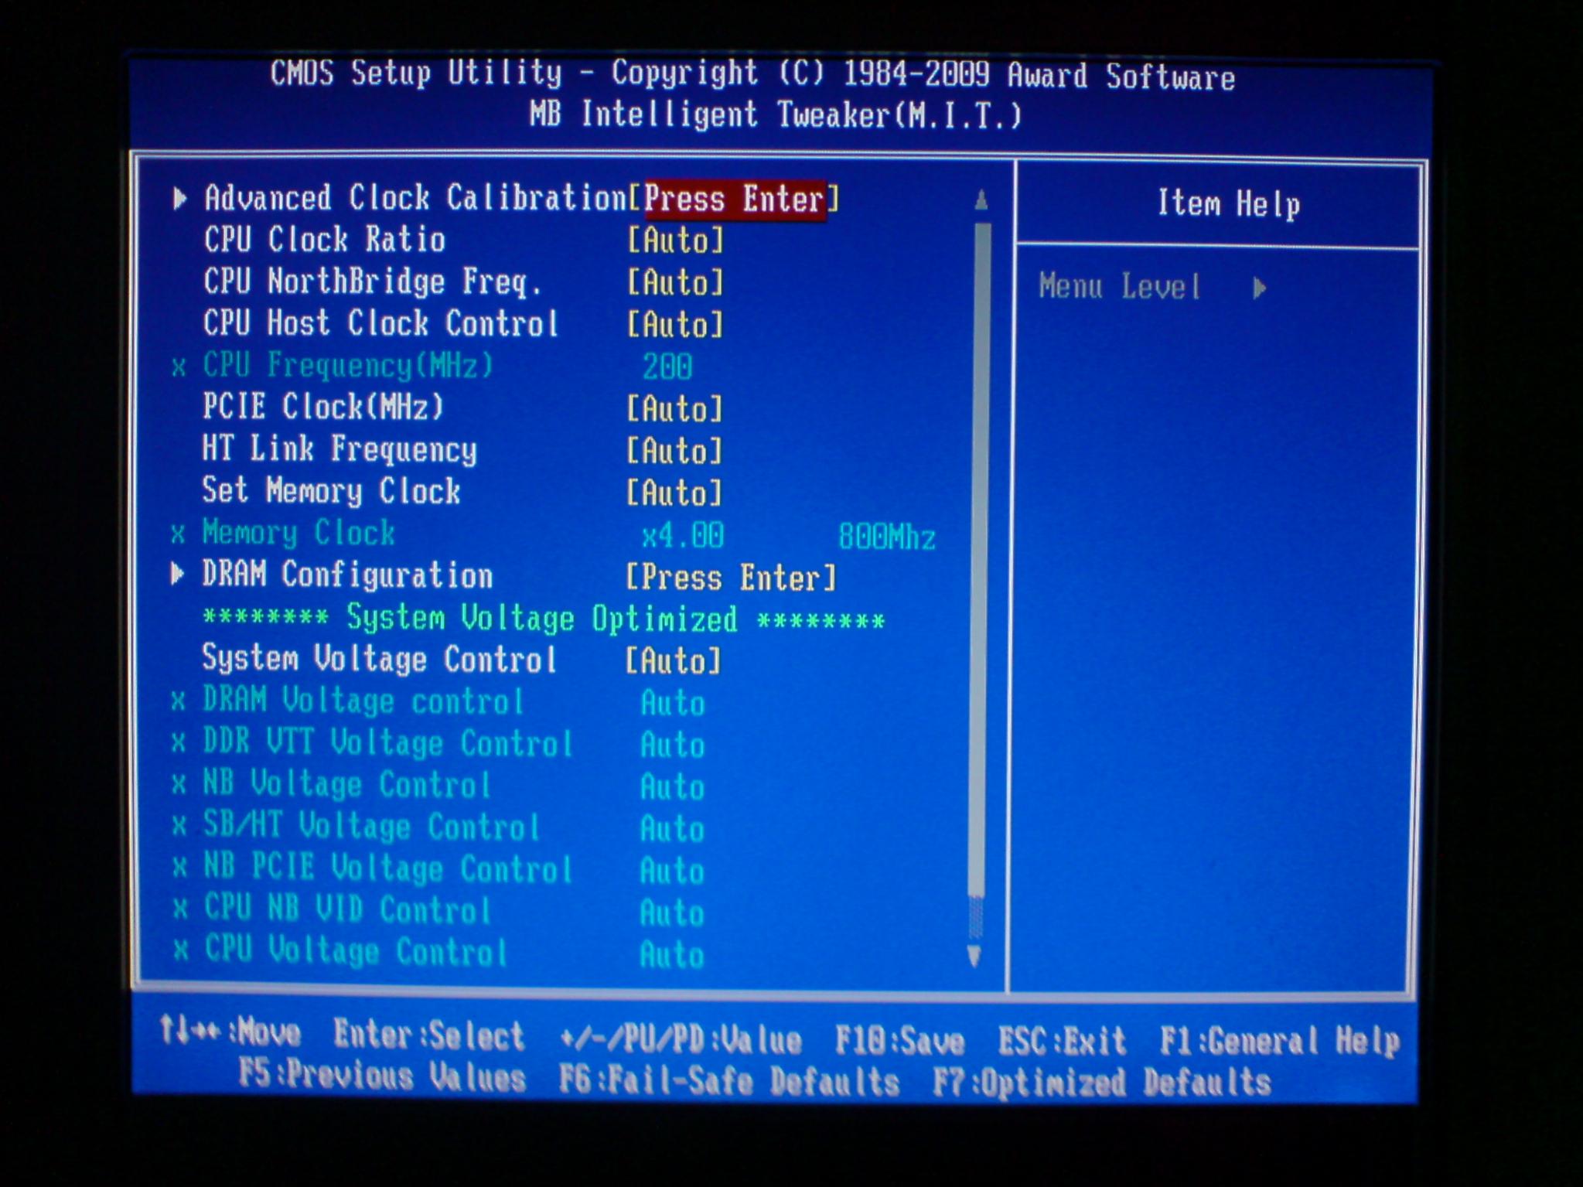Select the CPU Host Clock Control option
Screen dimensions: 1583x1187
coord(380,324)
